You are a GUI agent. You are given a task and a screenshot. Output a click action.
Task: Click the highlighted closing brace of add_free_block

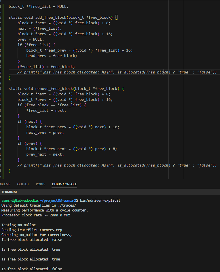click(10, 78)
